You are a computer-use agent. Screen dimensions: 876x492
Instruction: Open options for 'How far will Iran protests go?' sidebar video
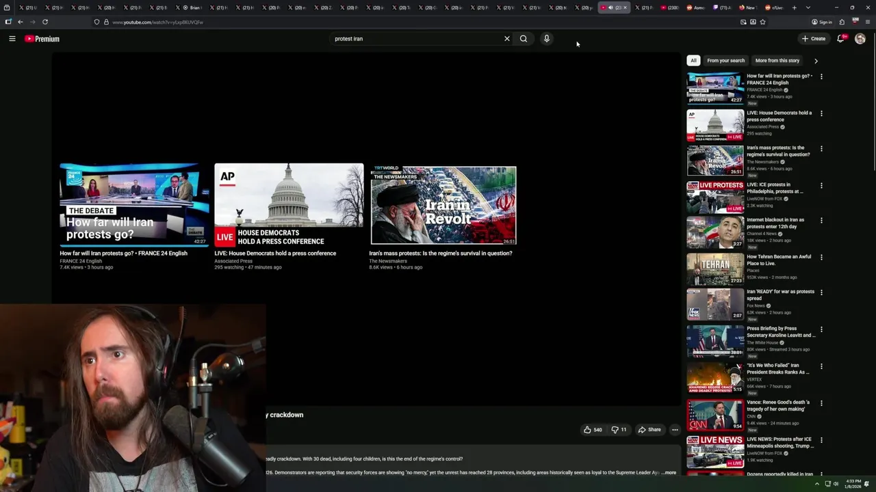pyautogui.click(x=821, y=77)
